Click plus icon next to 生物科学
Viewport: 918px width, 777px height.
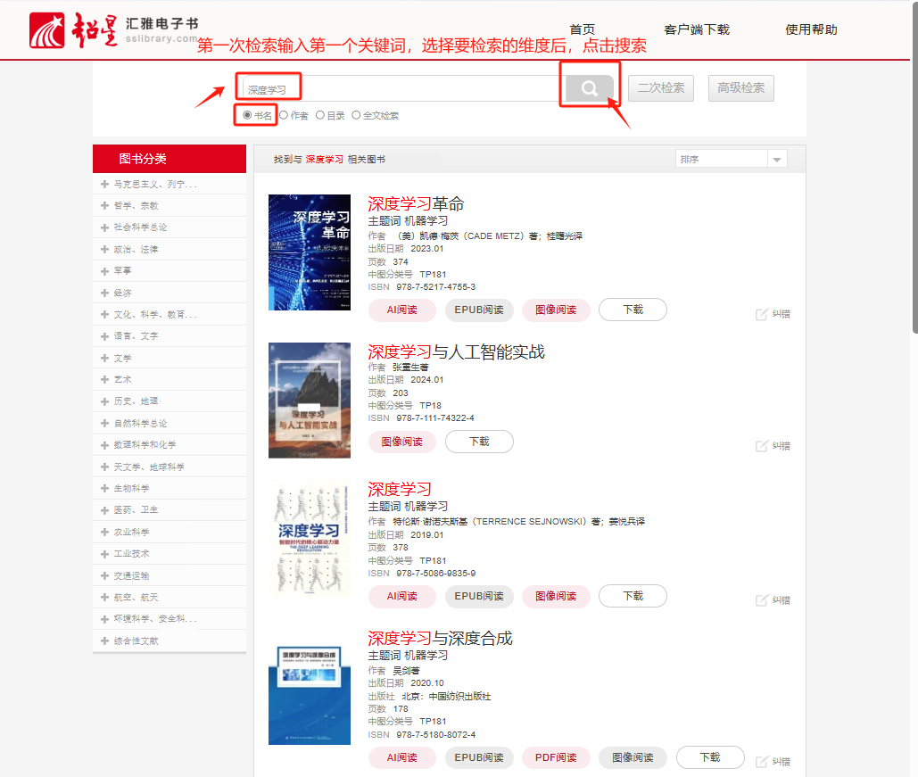click(105, 488)
